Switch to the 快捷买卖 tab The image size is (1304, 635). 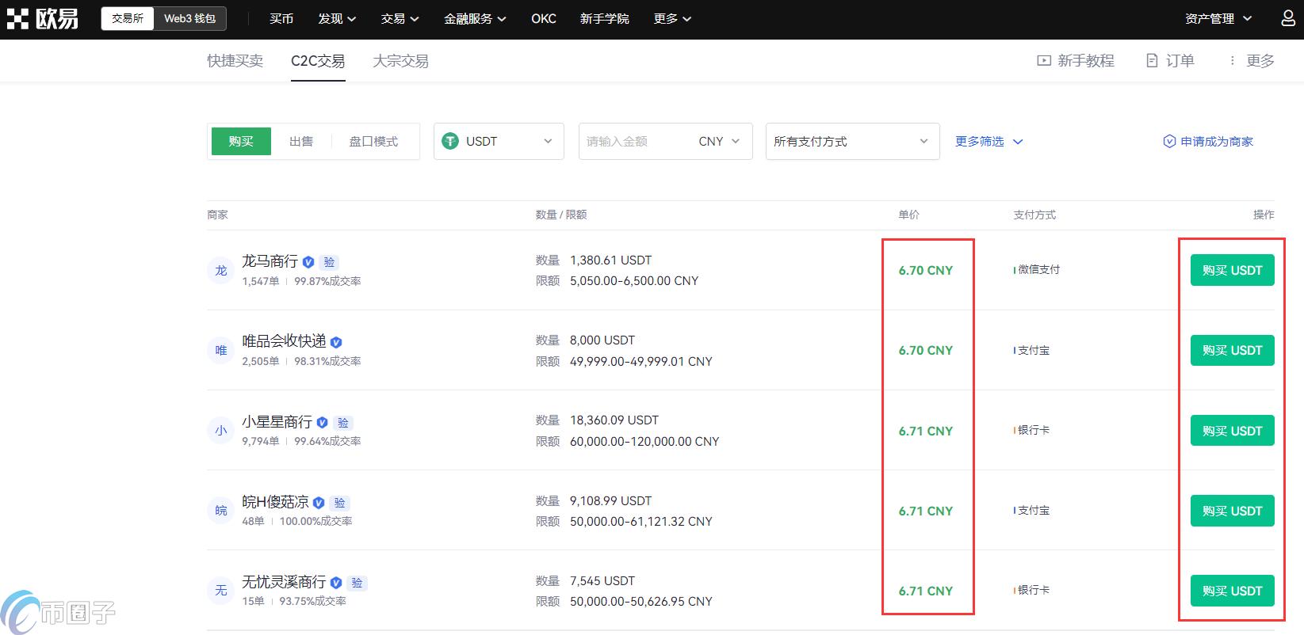tap(235, 61)
